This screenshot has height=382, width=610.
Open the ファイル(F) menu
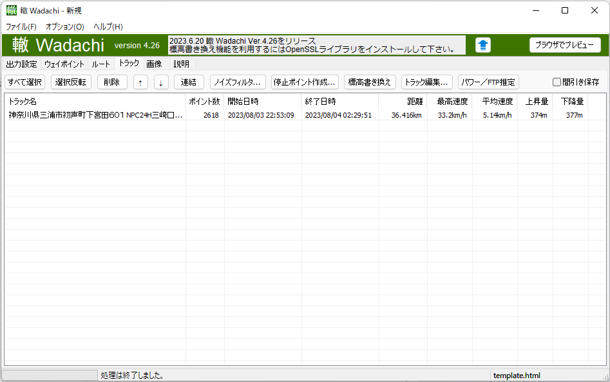[21, 27]
